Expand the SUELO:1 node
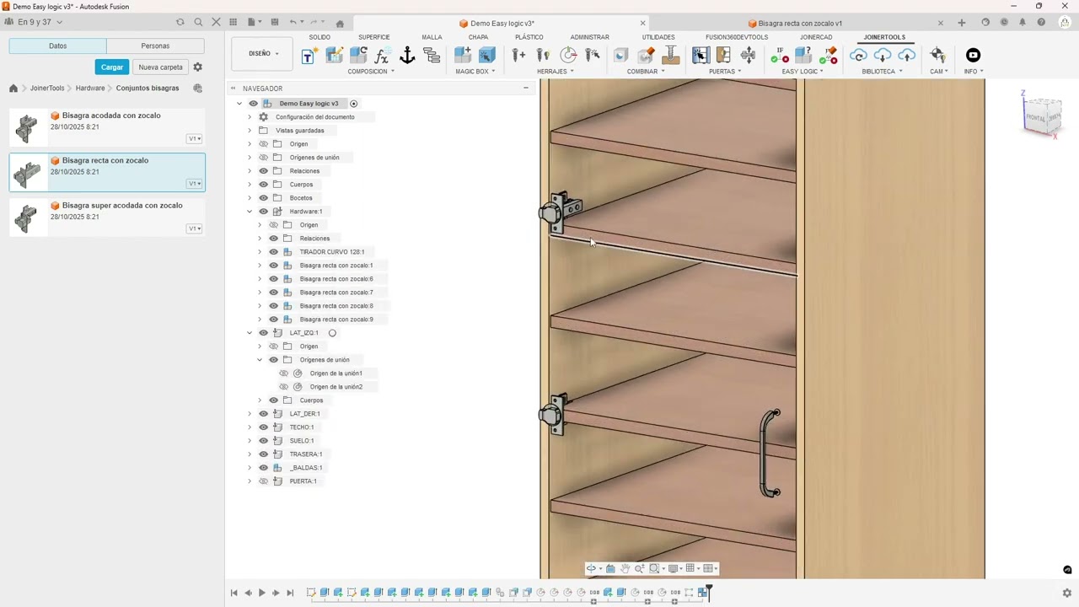The height and width of the screenshot is (607, 1079). pyautogui.click(x=250, y=440)
